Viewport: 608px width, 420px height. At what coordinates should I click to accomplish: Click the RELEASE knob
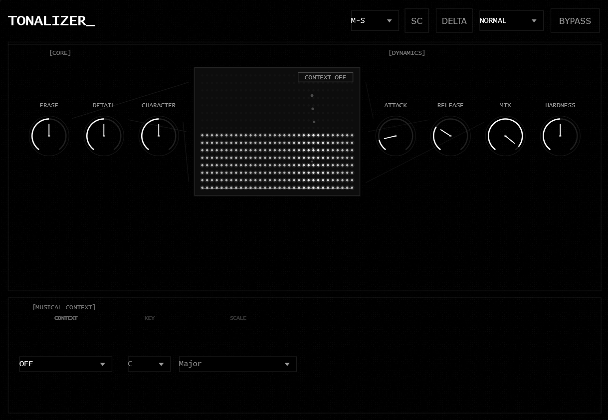(450, 136)
